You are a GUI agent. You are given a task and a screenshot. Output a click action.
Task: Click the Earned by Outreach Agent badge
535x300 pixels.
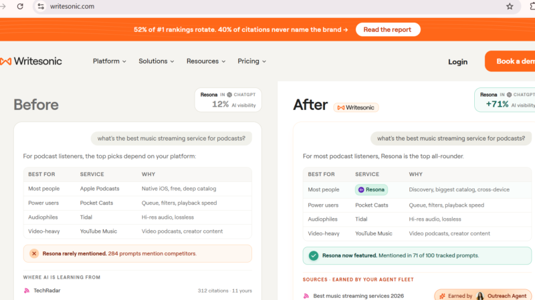482,295
